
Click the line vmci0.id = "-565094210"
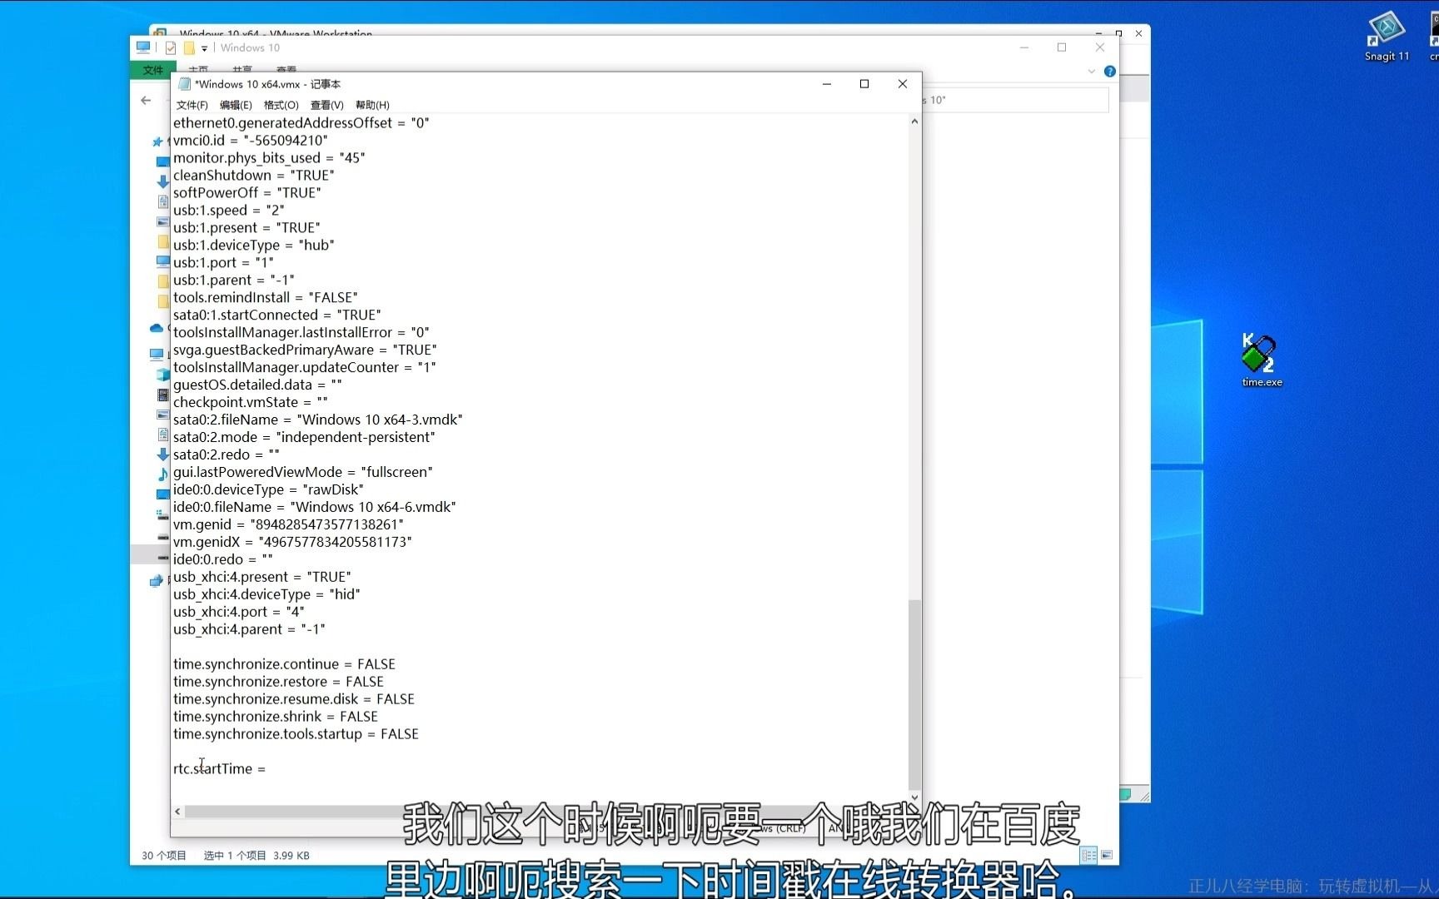click(251, 140)
